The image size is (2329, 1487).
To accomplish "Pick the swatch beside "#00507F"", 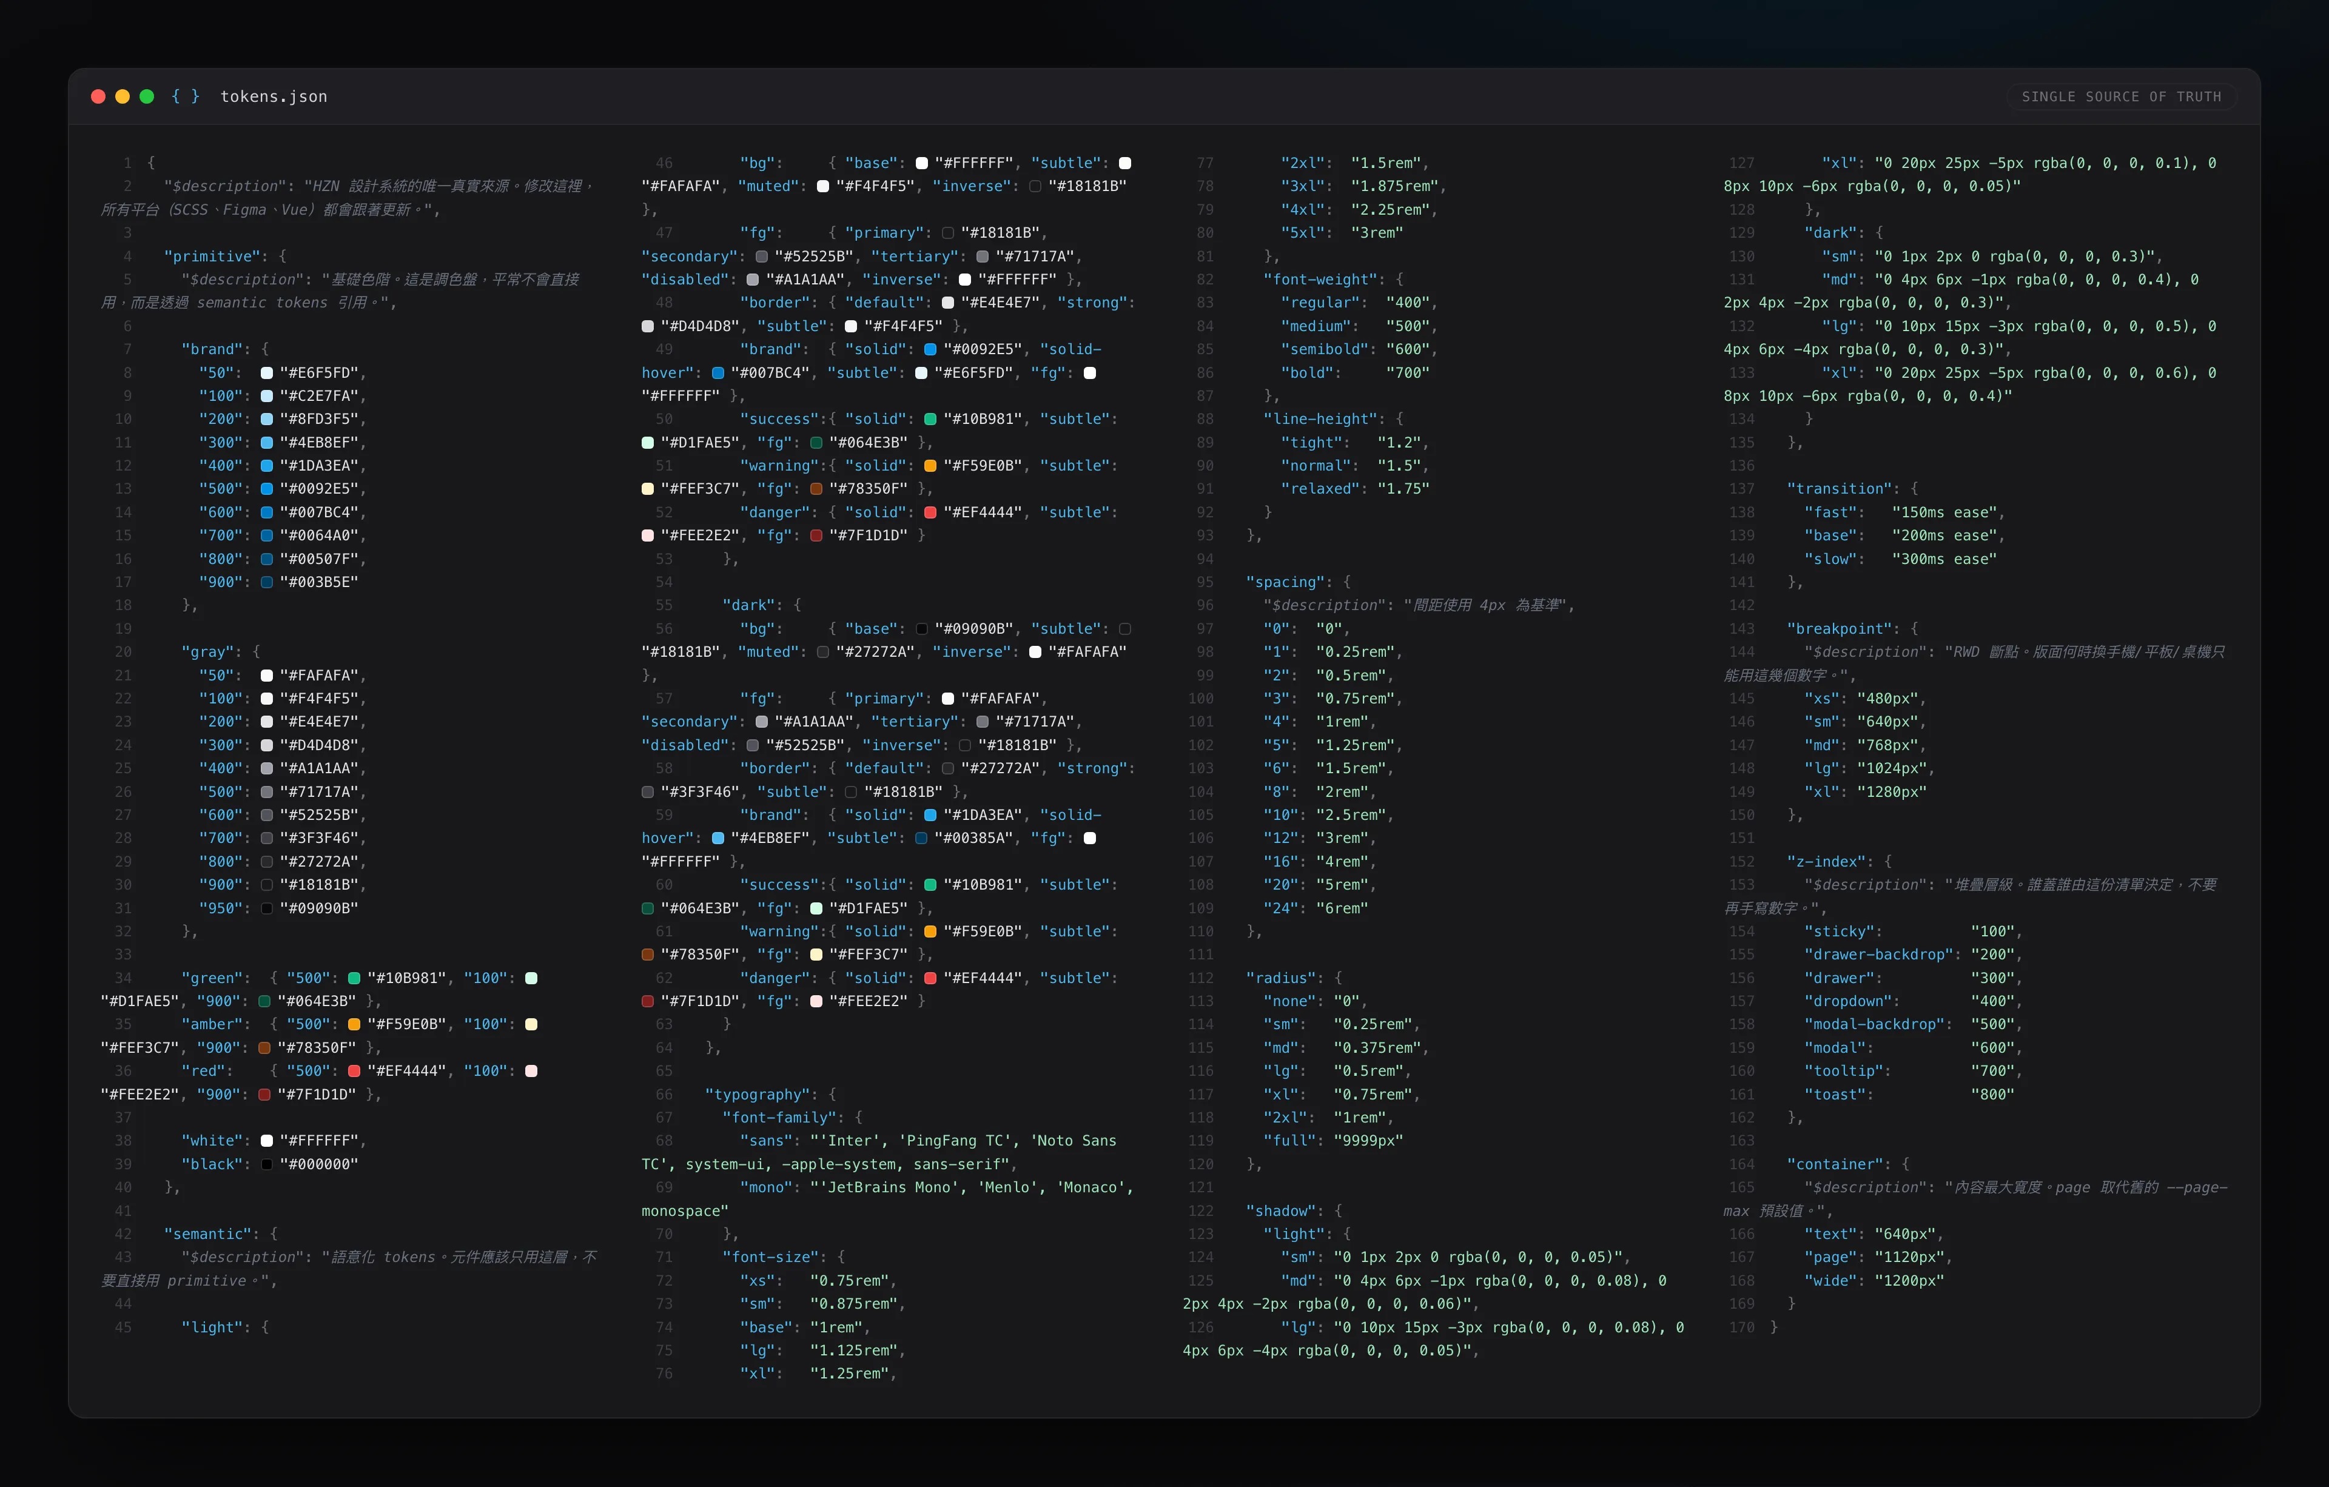I will tap(267, 559).
